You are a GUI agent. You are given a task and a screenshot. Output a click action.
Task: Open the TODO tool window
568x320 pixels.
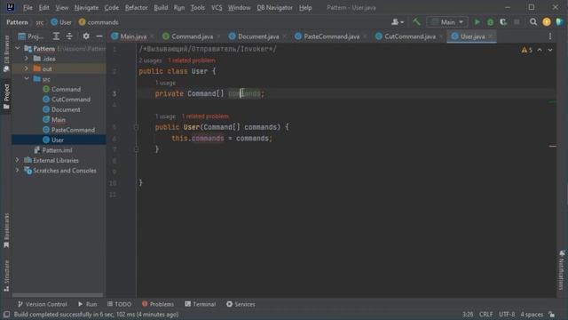[119, 304]
